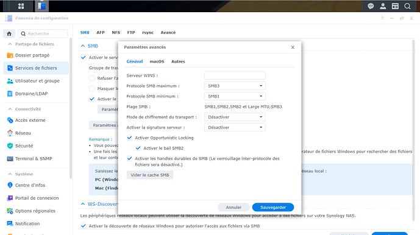Switch to the Autres tab

[x=178, y=61]
